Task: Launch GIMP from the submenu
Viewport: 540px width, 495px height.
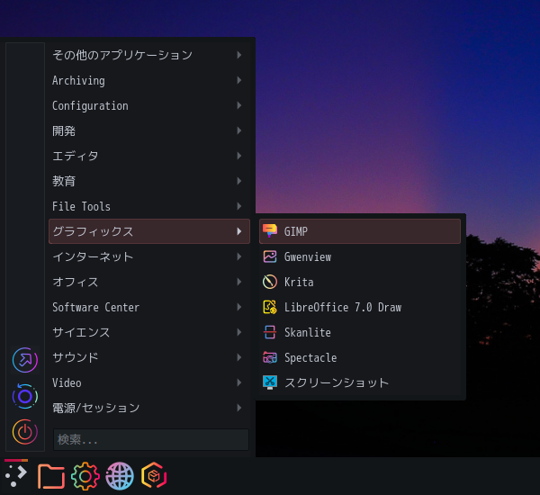Action: tap(360, 231)
